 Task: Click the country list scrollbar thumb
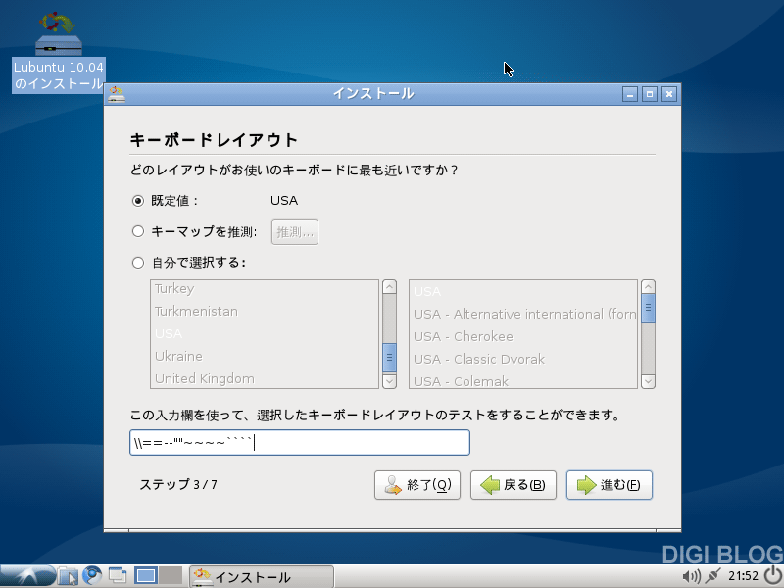389,358
